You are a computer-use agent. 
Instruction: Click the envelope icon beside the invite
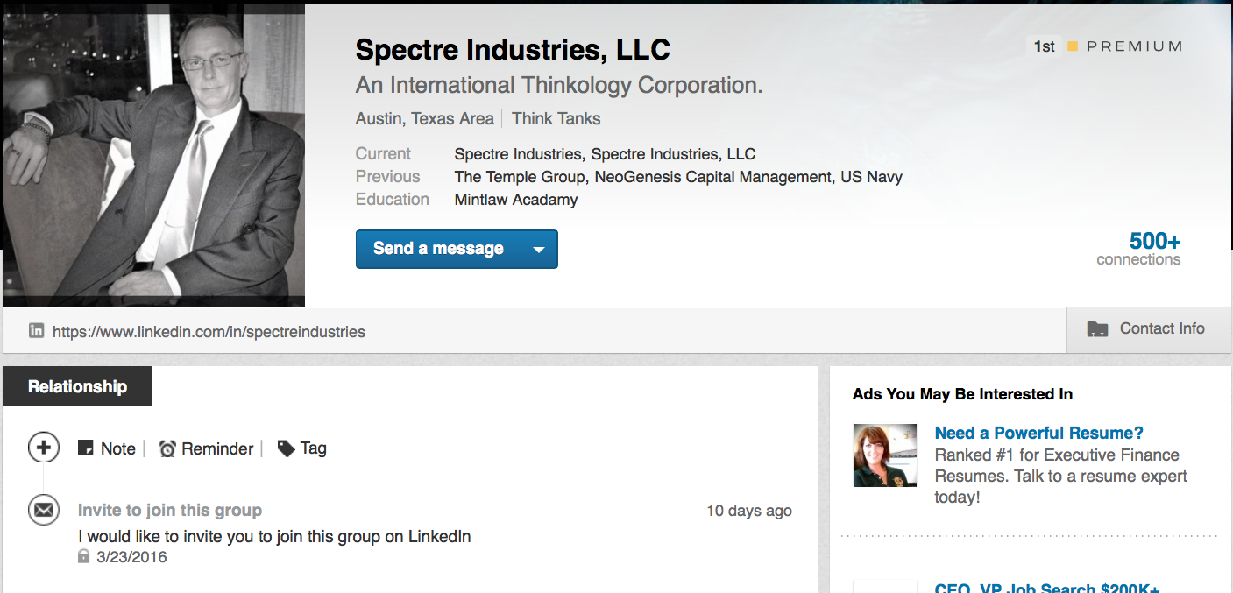pos(44,510)
